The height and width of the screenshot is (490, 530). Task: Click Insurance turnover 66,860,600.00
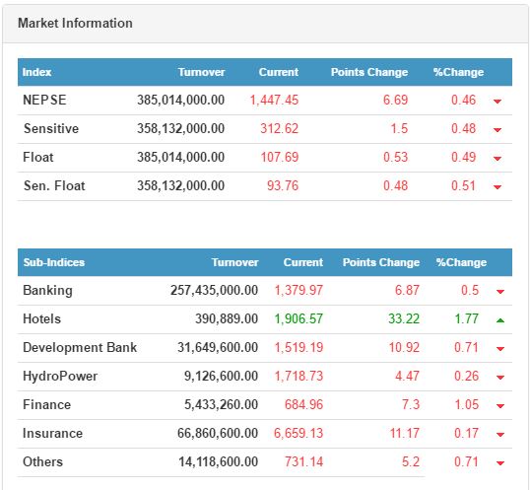point(218,434)
